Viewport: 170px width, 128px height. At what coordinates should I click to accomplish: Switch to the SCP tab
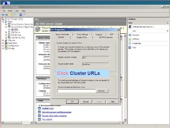coord(112,34)
